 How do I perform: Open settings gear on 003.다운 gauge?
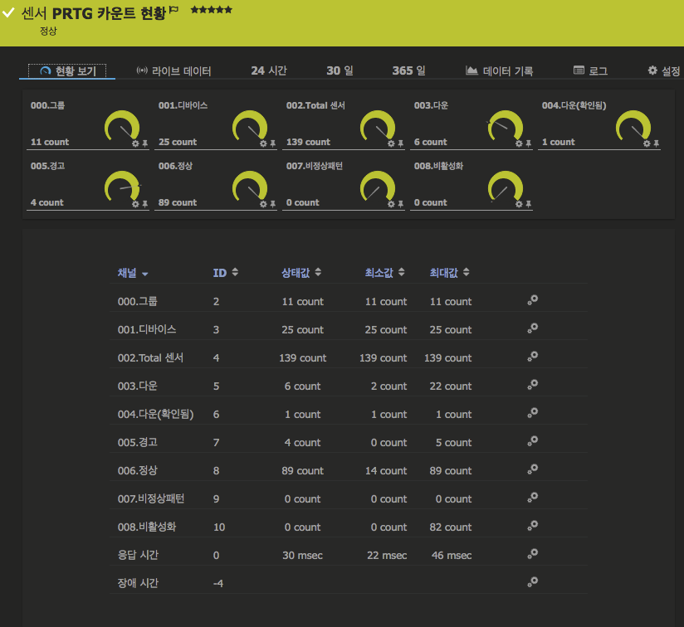point(519,143)
